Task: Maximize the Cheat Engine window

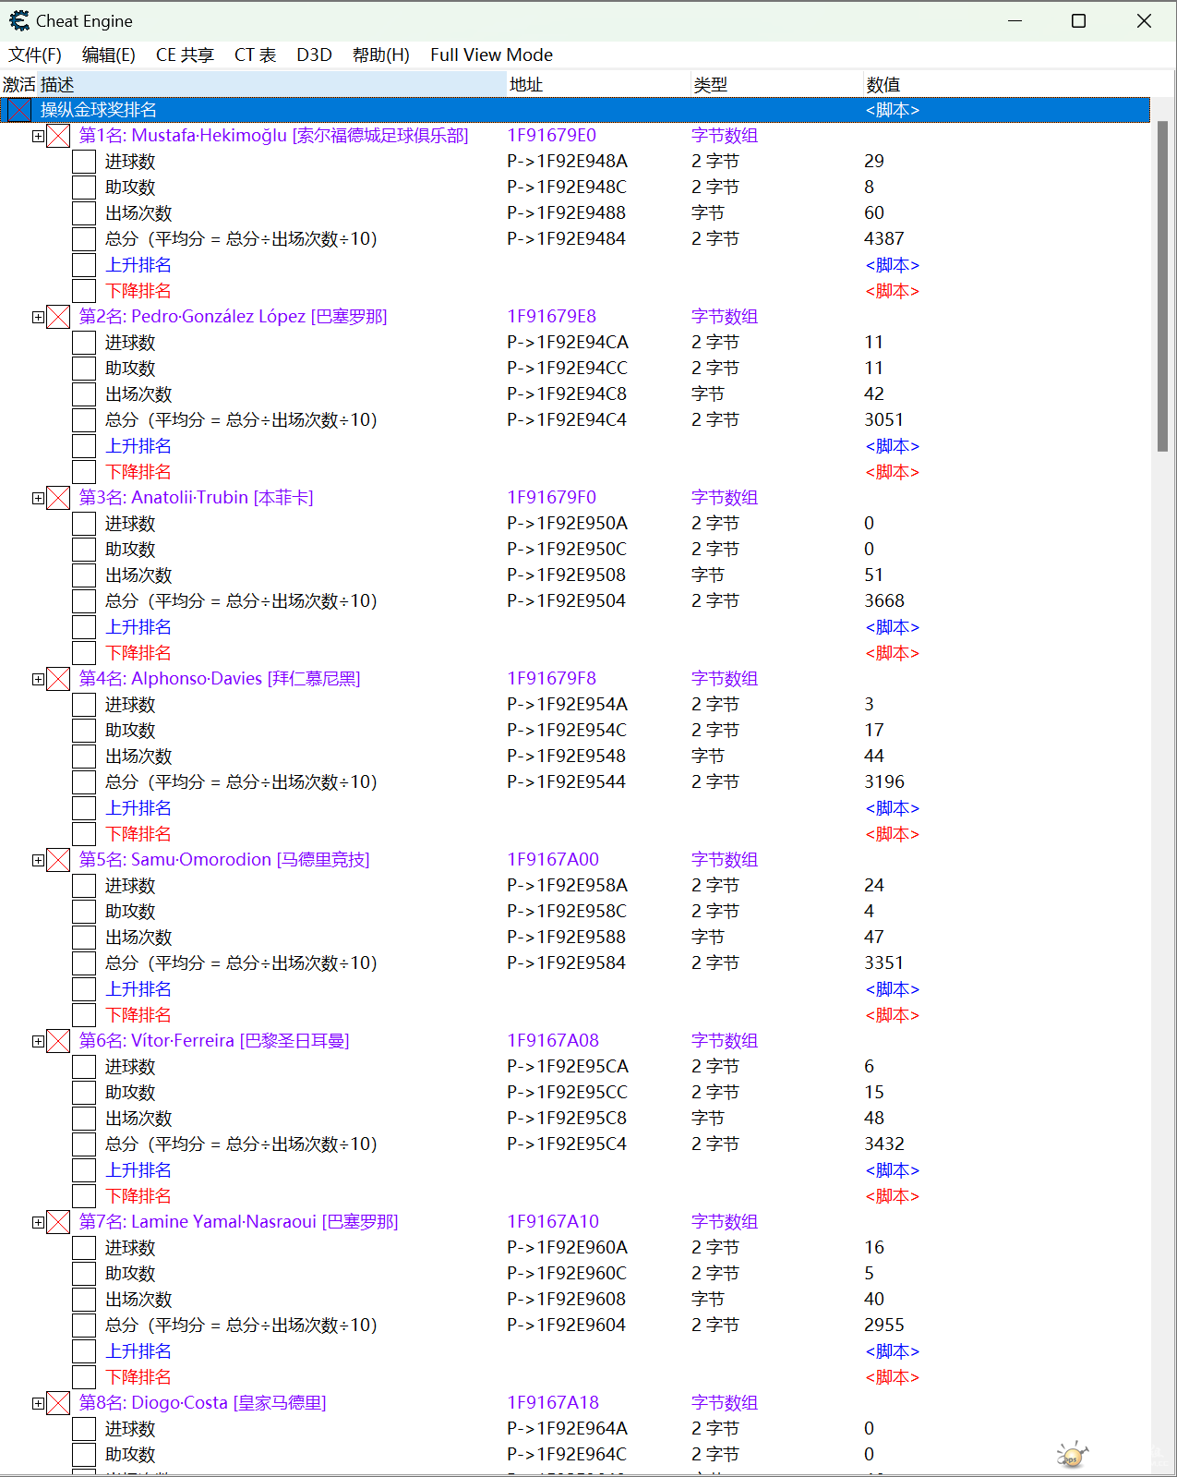Action: click(x=1078, y=20)
